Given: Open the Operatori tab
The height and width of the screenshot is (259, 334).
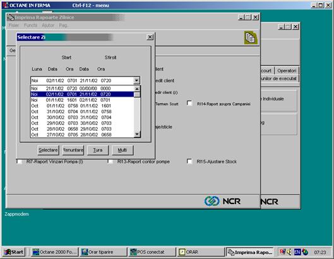Looking at the screenshot, I should tap(287, 71).
